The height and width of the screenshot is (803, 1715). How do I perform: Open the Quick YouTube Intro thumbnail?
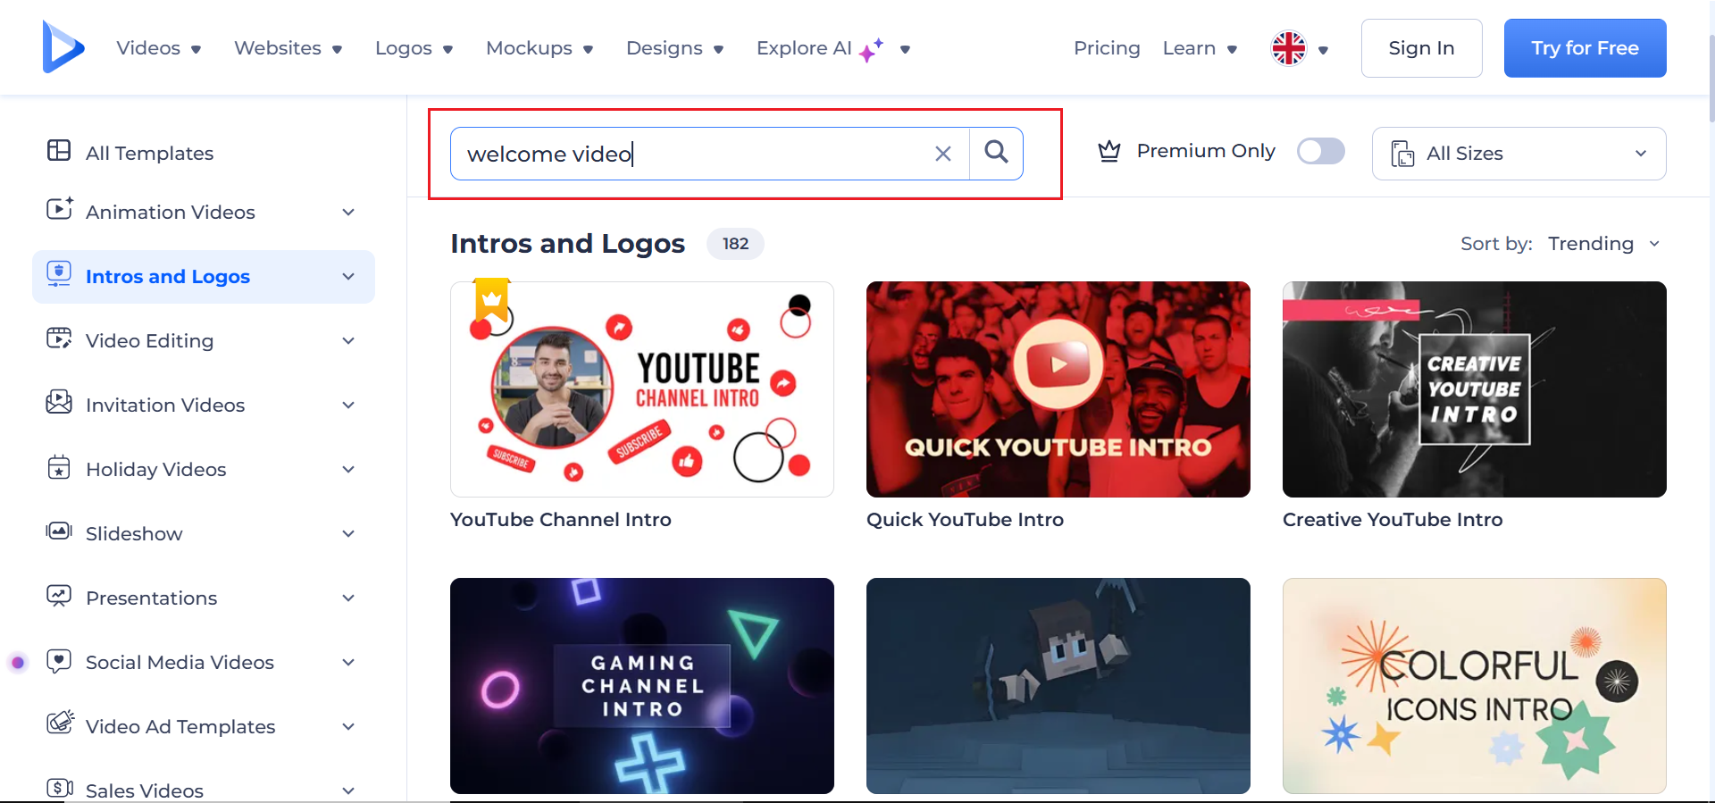click(1058, 389)
